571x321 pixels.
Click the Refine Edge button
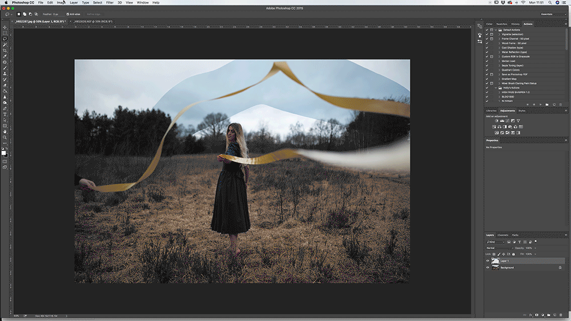94,14
